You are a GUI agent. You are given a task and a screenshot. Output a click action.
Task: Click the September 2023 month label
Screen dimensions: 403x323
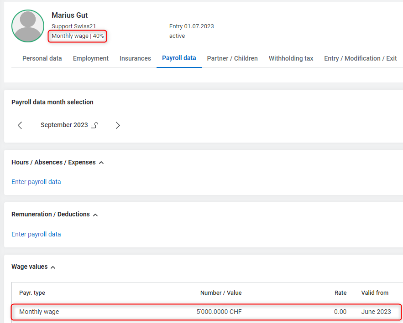pyautogui.click(x=64, y=125)
